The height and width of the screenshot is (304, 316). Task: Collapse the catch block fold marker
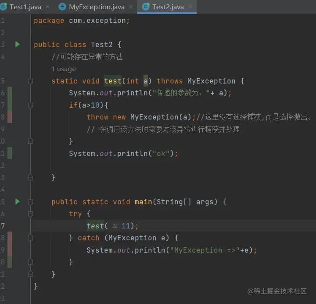30,238
